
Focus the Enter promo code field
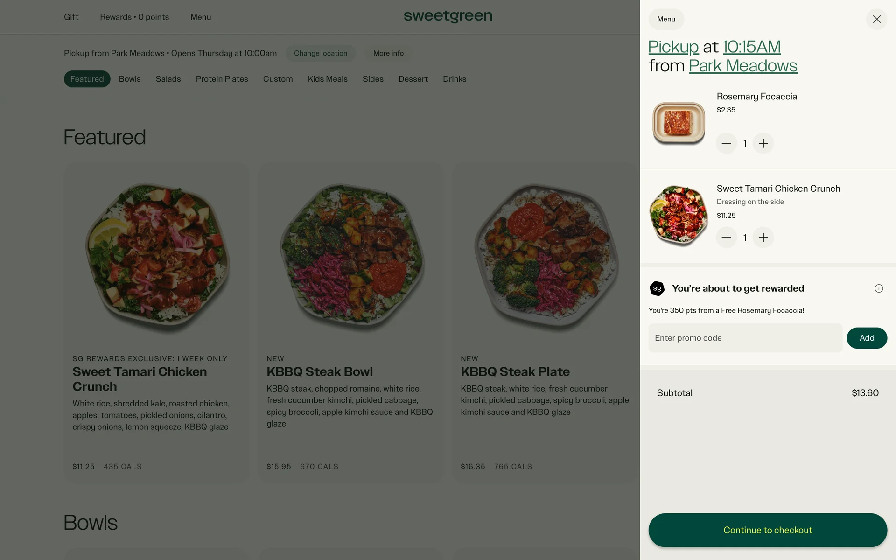pyautogui.click(x=745, y=338)
